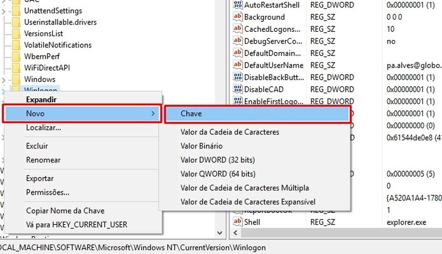This screenshot has width=442, height=254.
Task: Select Vá para HKEY_CURRENT_USER
Action: point(77,224)
